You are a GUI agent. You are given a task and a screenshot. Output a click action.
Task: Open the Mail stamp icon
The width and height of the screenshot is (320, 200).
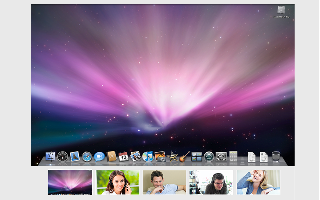click(x=75, y=157)
